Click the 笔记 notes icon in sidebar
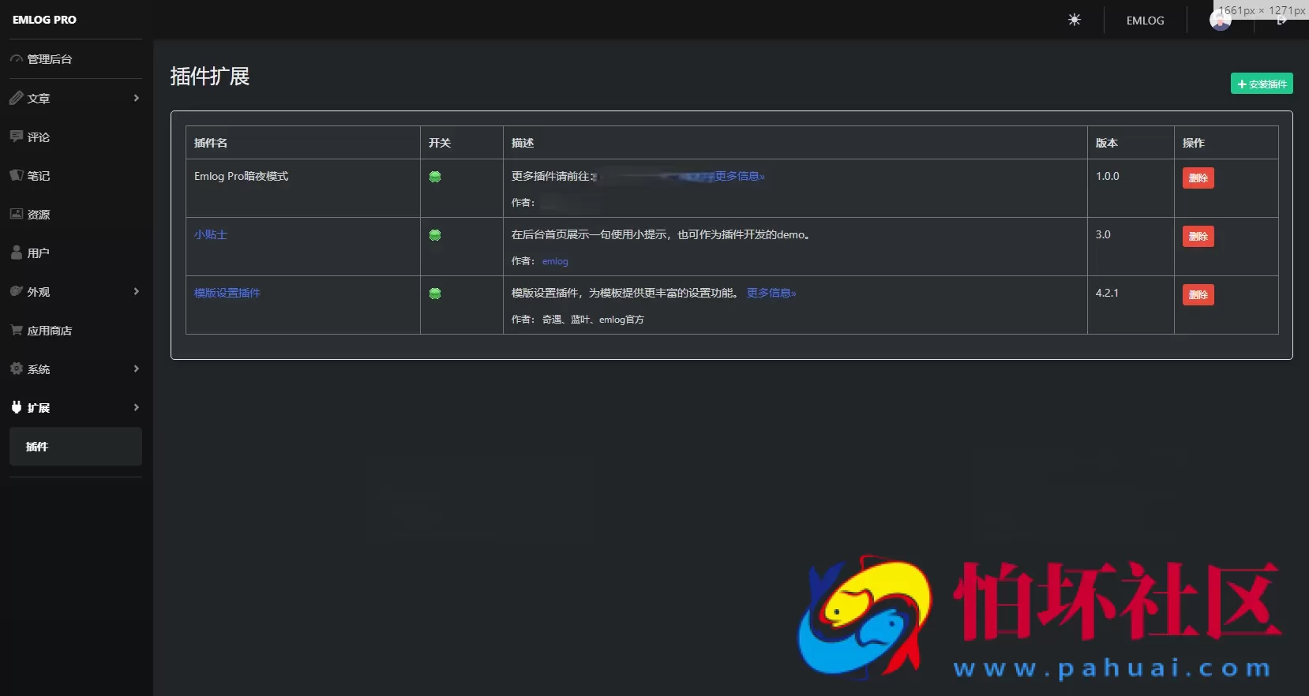The height and width of the screenshot is (696, 1309). [16, 175]
